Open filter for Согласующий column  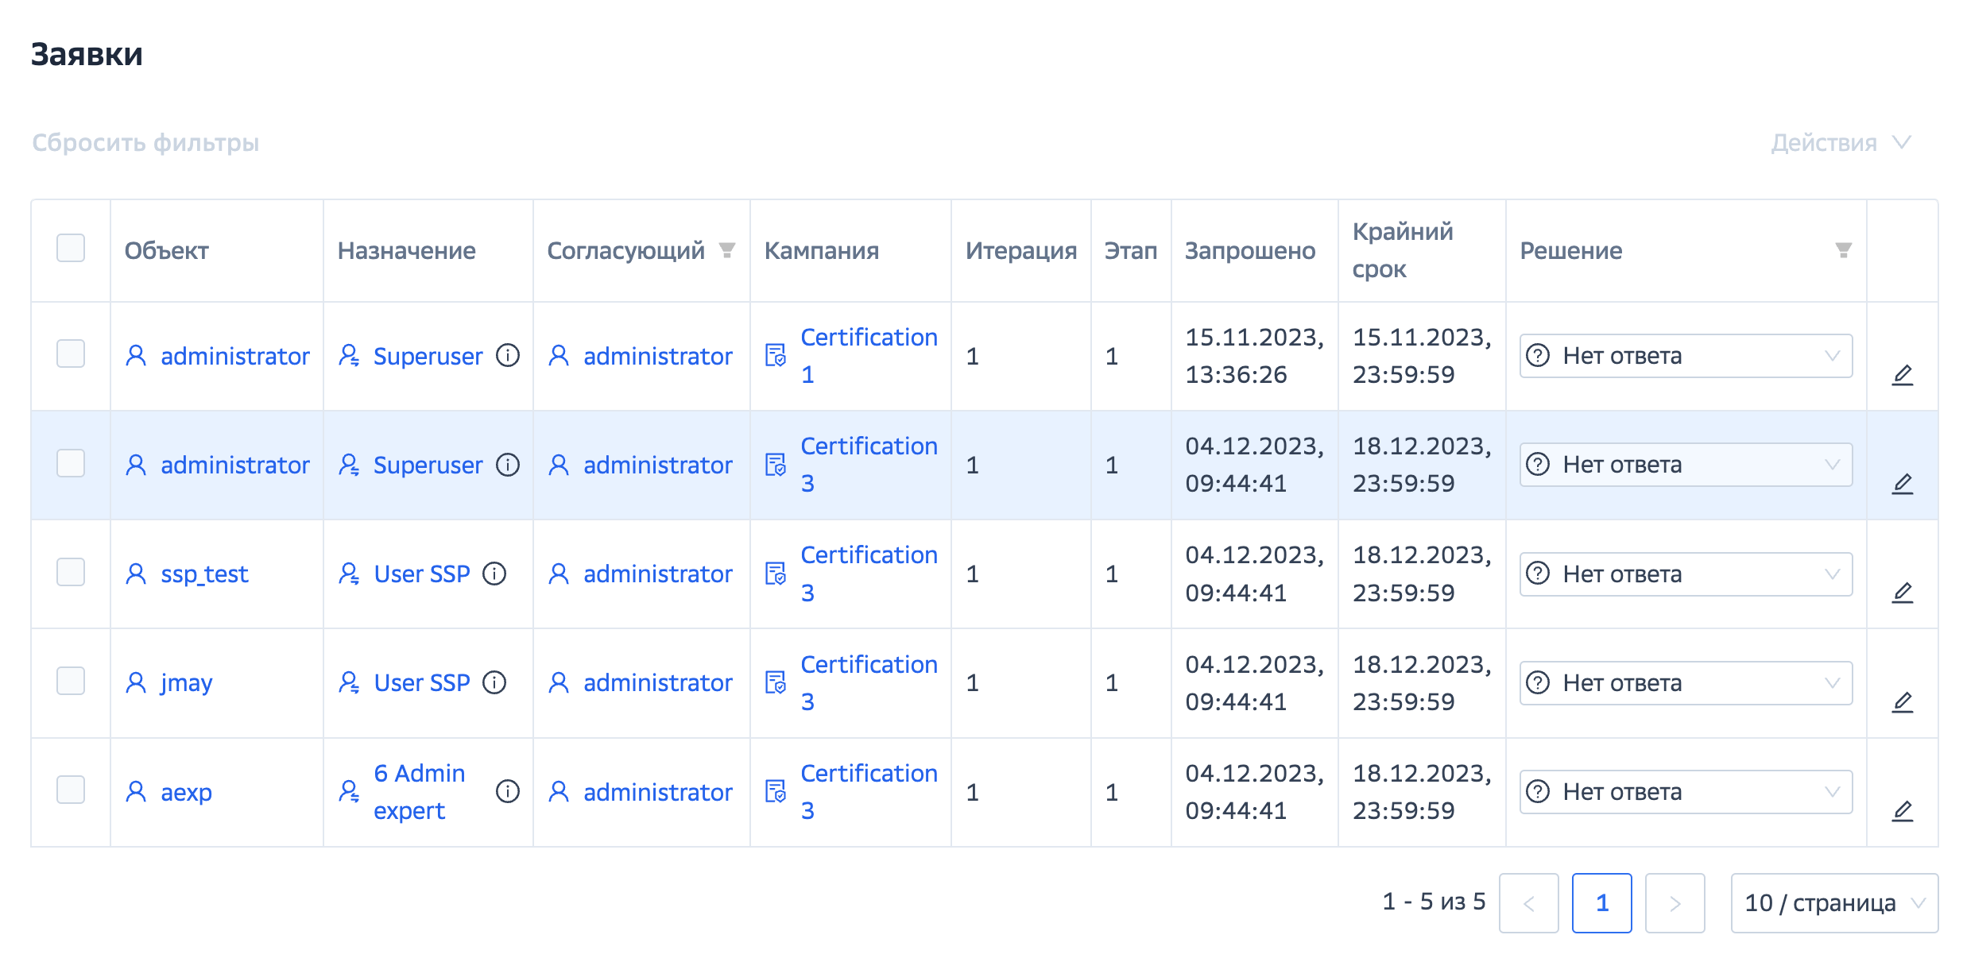[x=726, y=250]
